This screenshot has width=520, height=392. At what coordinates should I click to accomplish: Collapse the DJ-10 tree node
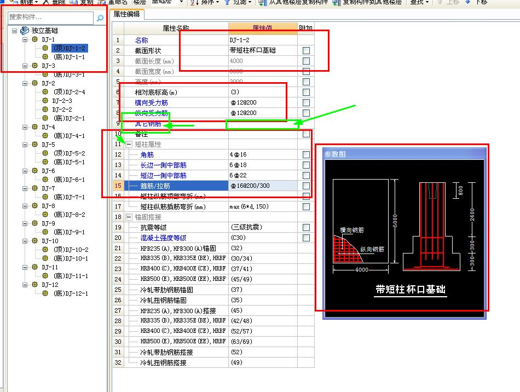[x=25, y=241]
